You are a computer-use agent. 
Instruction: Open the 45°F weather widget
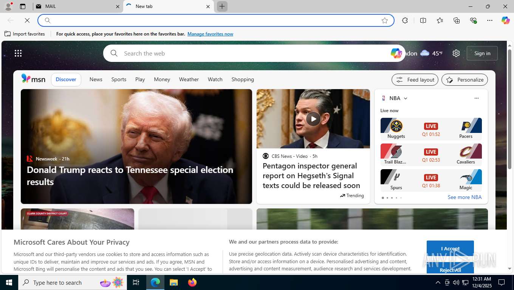pos(431,53)
